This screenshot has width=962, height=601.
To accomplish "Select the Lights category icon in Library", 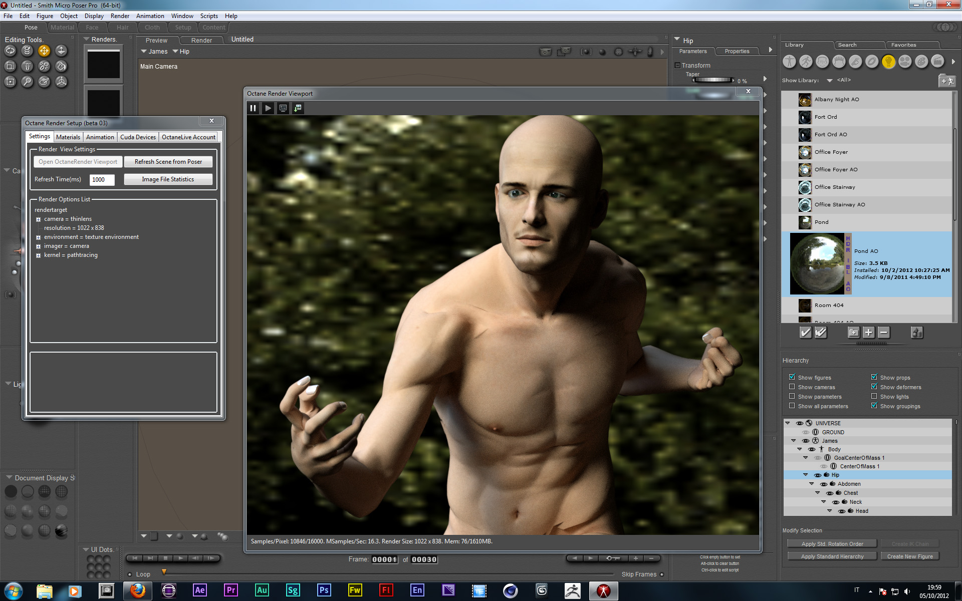I will (888, 62).
